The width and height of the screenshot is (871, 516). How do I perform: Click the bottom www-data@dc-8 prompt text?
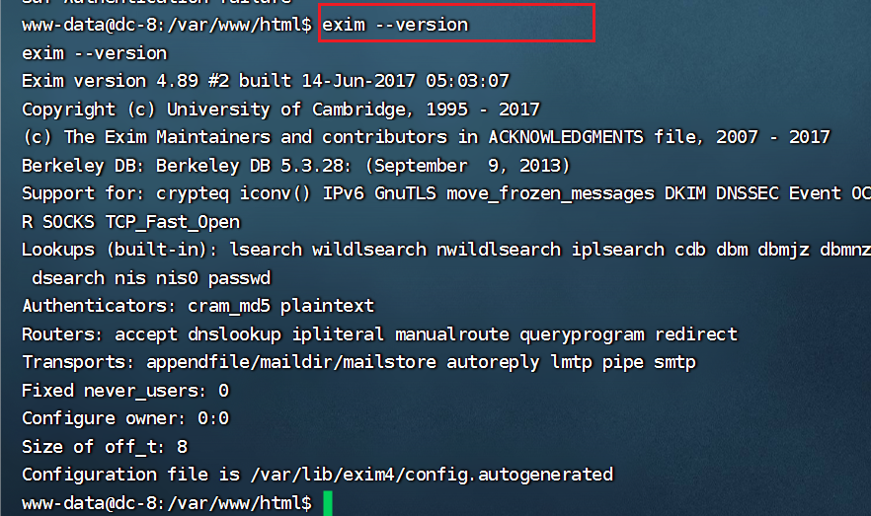pos(167,503)
